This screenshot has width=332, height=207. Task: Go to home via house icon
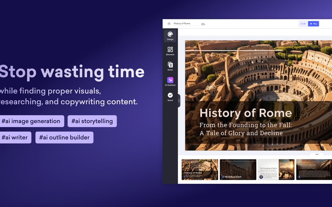[x=169, y=24]
